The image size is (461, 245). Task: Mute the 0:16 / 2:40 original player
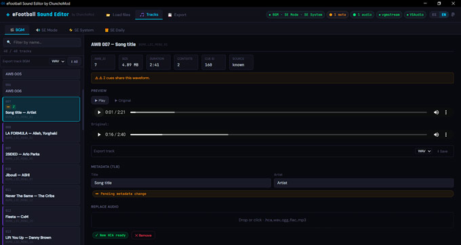coord(436,135)
